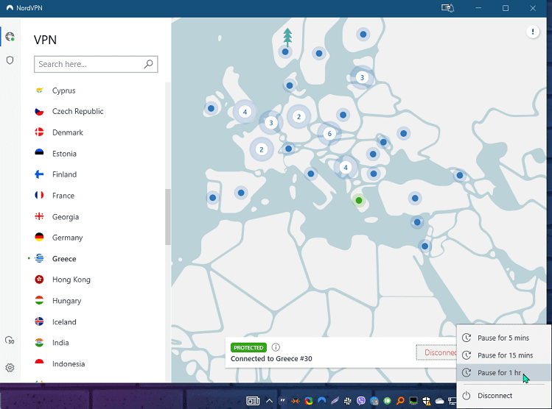
Task: Choose Pause for 15 mins
Action: (x=504, y=355)
